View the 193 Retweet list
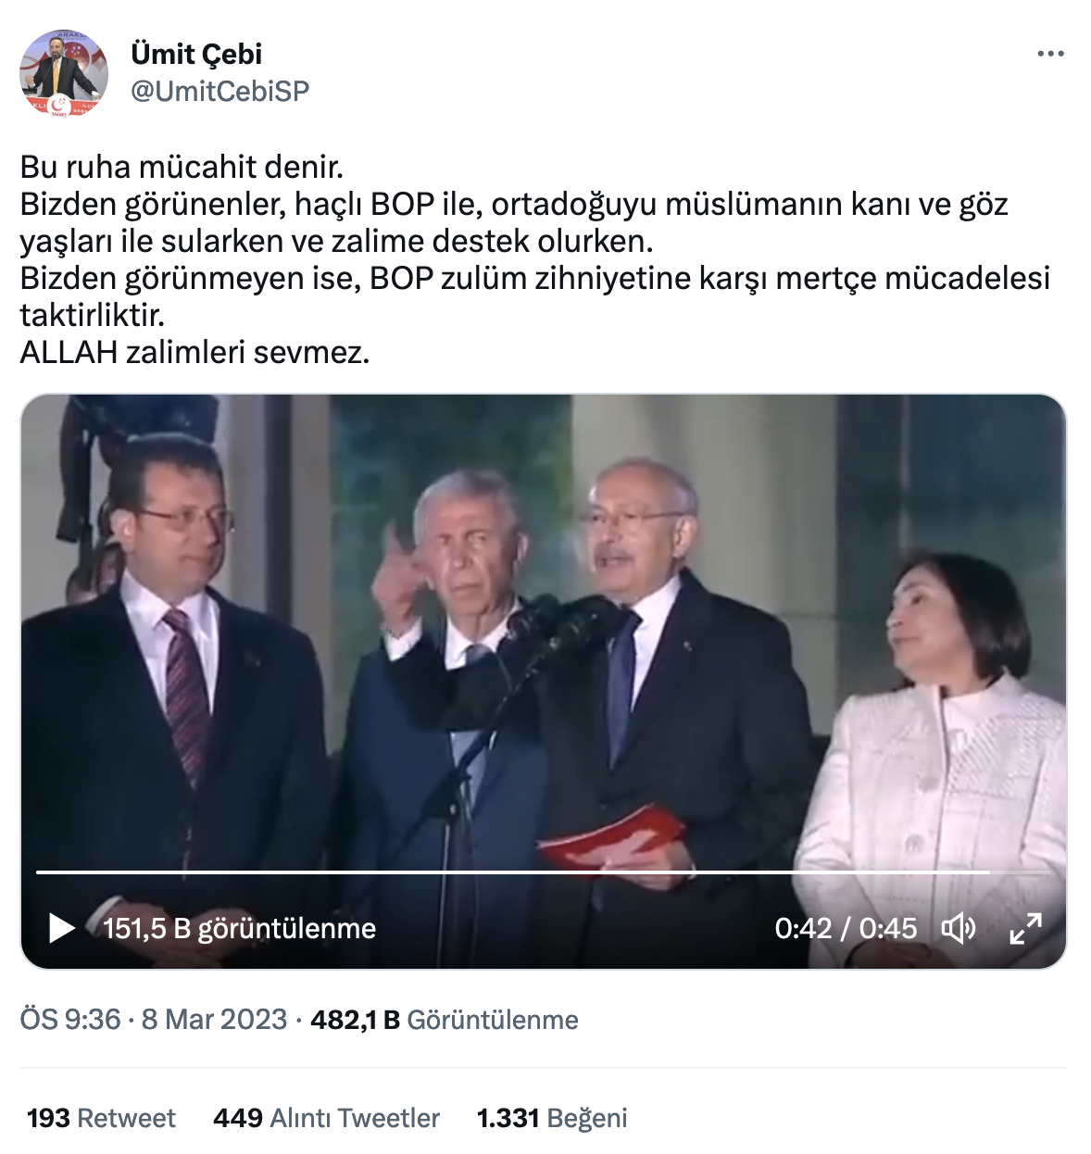This screenshot has height=1154, width=1091. click(x=101, y=1118)
